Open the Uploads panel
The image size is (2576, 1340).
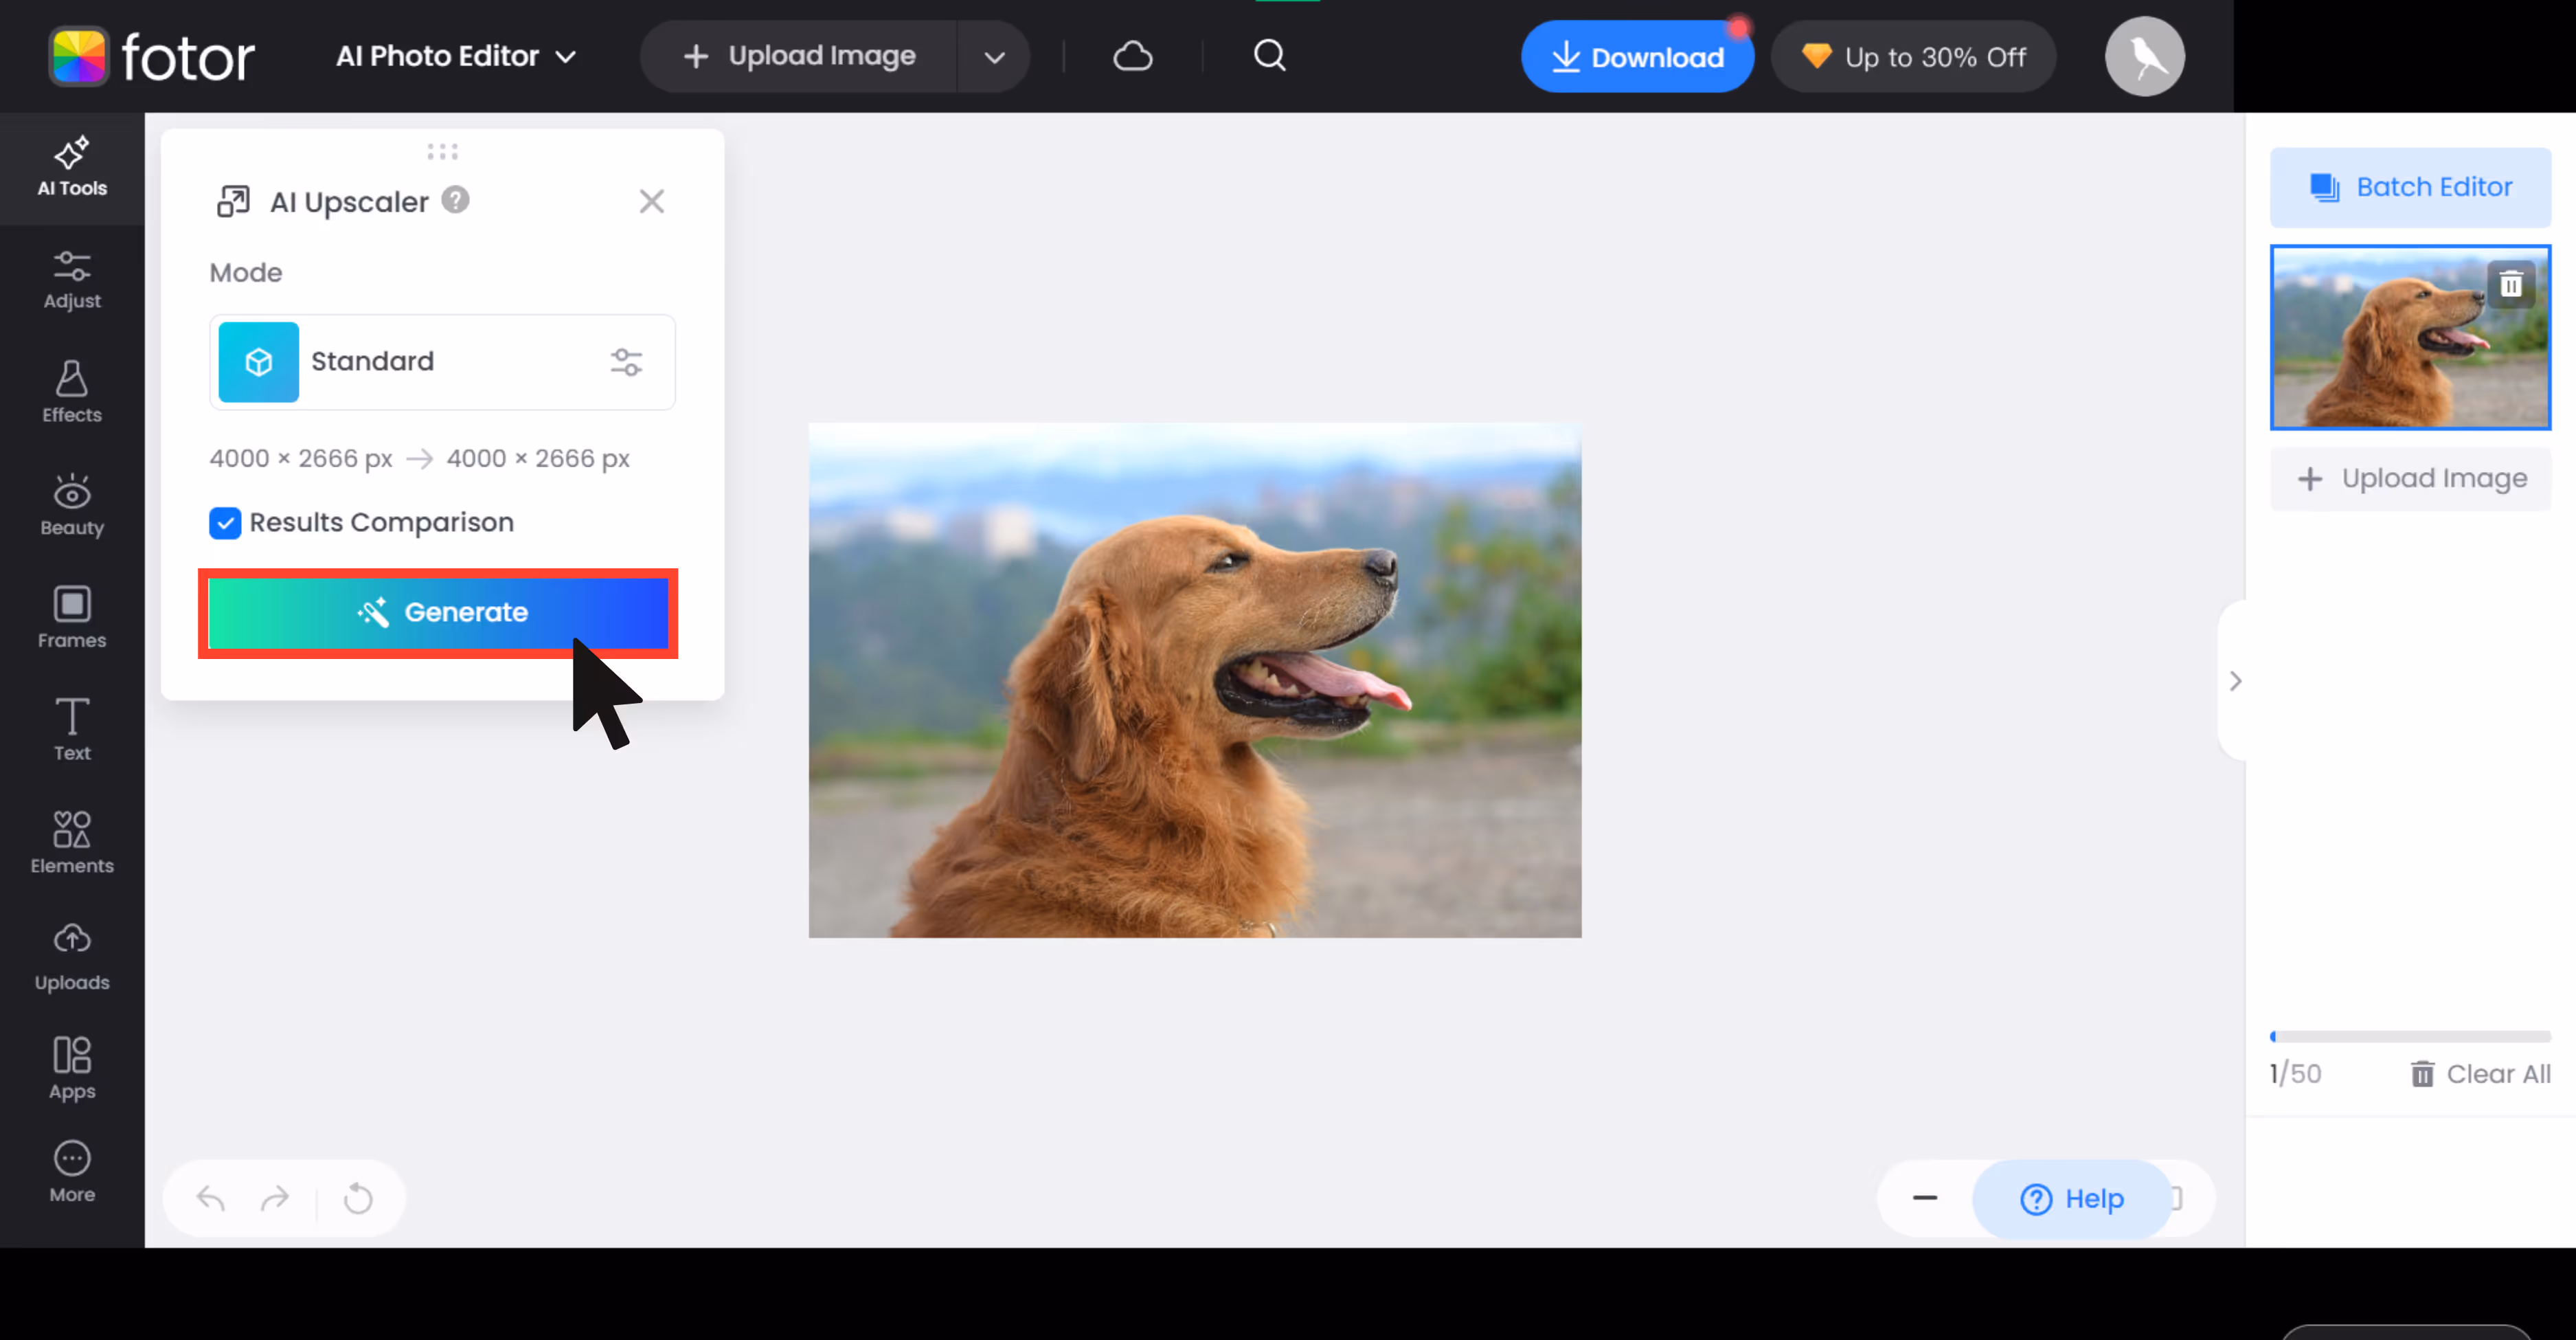[72, 959]
